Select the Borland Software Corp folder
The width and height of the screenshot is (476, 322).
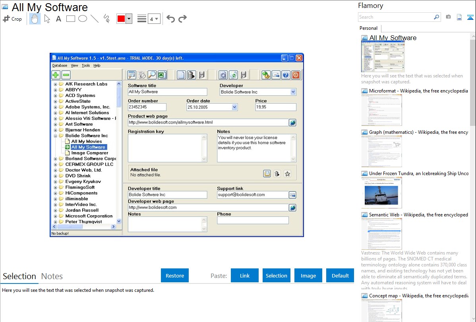click(x=91, y=159)
